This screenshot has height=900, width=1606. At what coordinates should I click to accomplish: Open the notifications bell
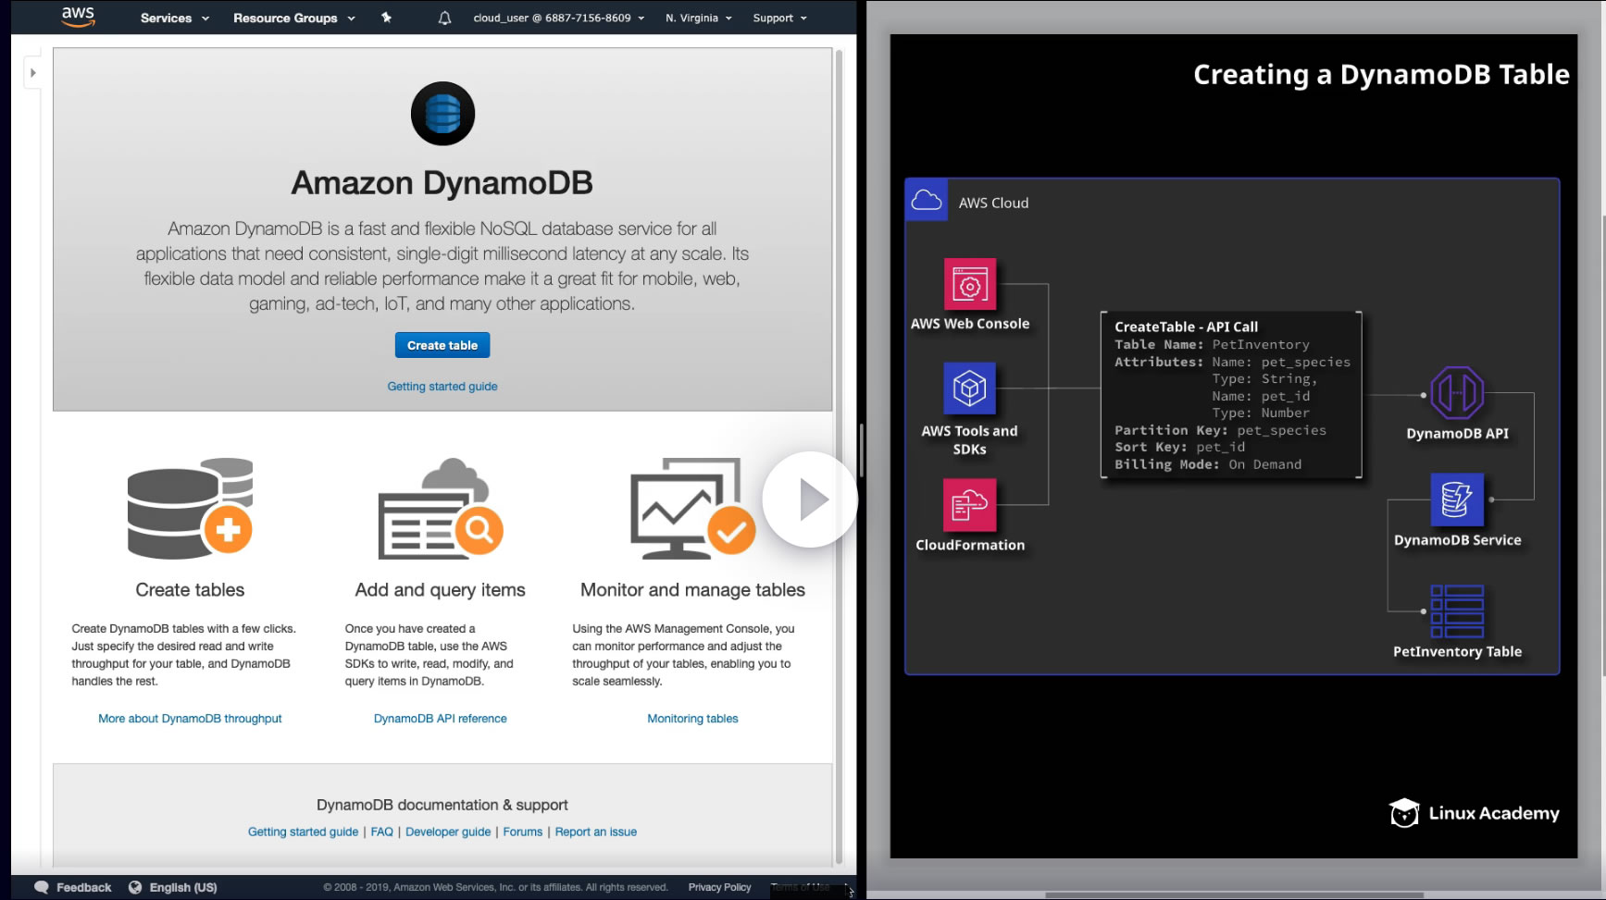click(445, 18)
